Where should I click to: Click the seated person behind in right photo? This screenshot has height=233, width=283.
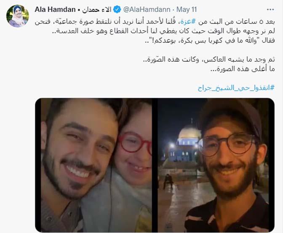click(168, 181)
